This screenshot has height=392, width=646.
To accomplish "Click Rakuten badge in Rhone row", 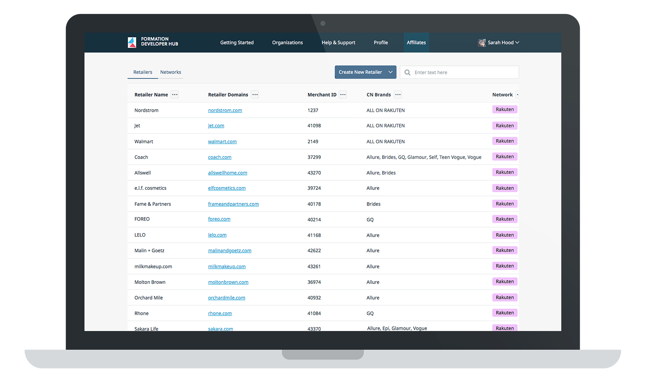I will [x=505, y=312].
